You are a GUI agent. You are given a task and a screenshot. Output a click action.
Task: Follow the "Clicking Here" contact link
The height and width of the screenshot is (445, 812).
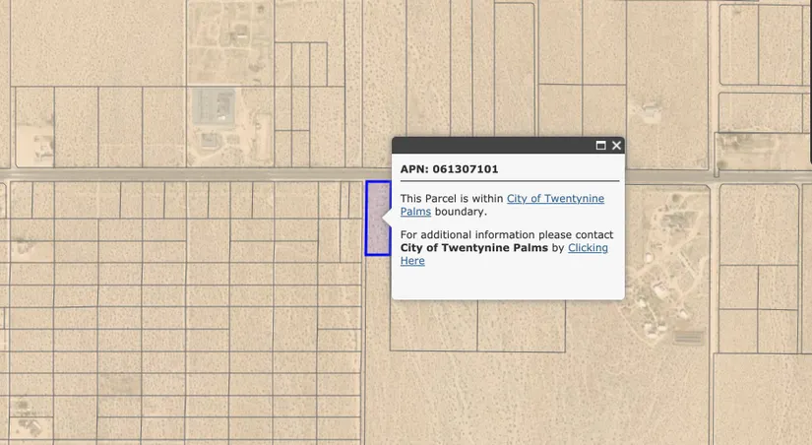tap(588, 248)
